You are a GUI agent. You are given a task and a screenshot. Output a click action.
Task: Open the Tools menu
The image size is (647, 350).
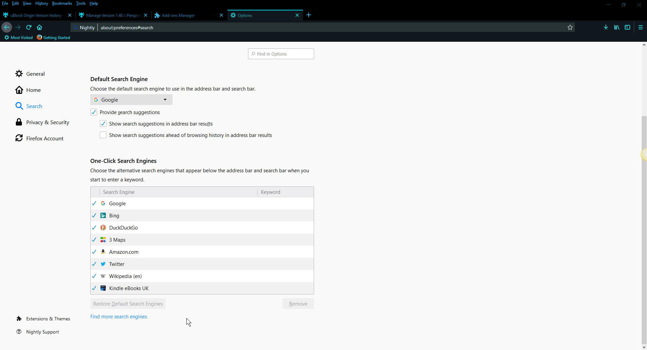point(81,3)
